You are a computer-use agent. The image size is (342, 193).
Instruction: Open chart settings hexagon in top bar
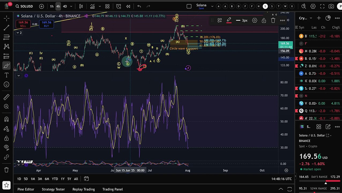point(313,6)
